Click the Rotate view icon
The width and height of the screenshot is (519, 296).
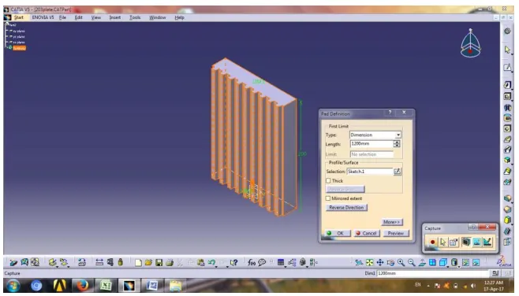click(390, 263)
